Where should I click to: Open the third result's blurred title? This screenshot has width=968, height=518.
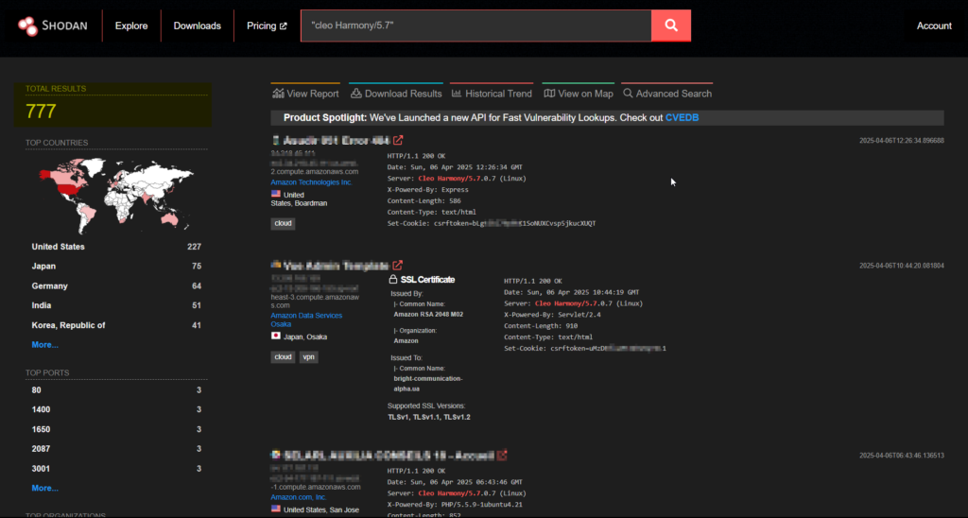click(389, 455)
